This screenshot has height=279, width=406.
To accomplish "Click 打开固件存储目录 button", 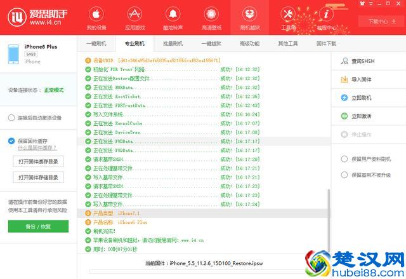I will tap(38, 177).
